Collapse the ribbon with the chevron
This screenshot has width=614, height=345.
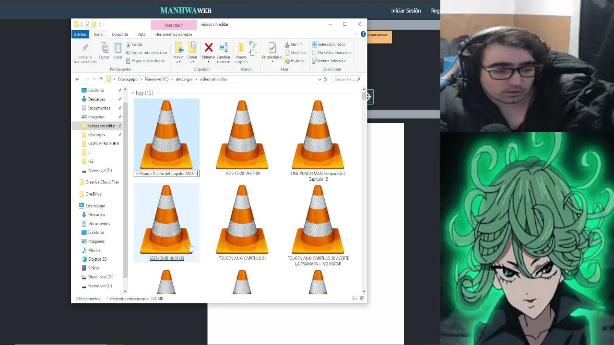click(x=356, y=34)
